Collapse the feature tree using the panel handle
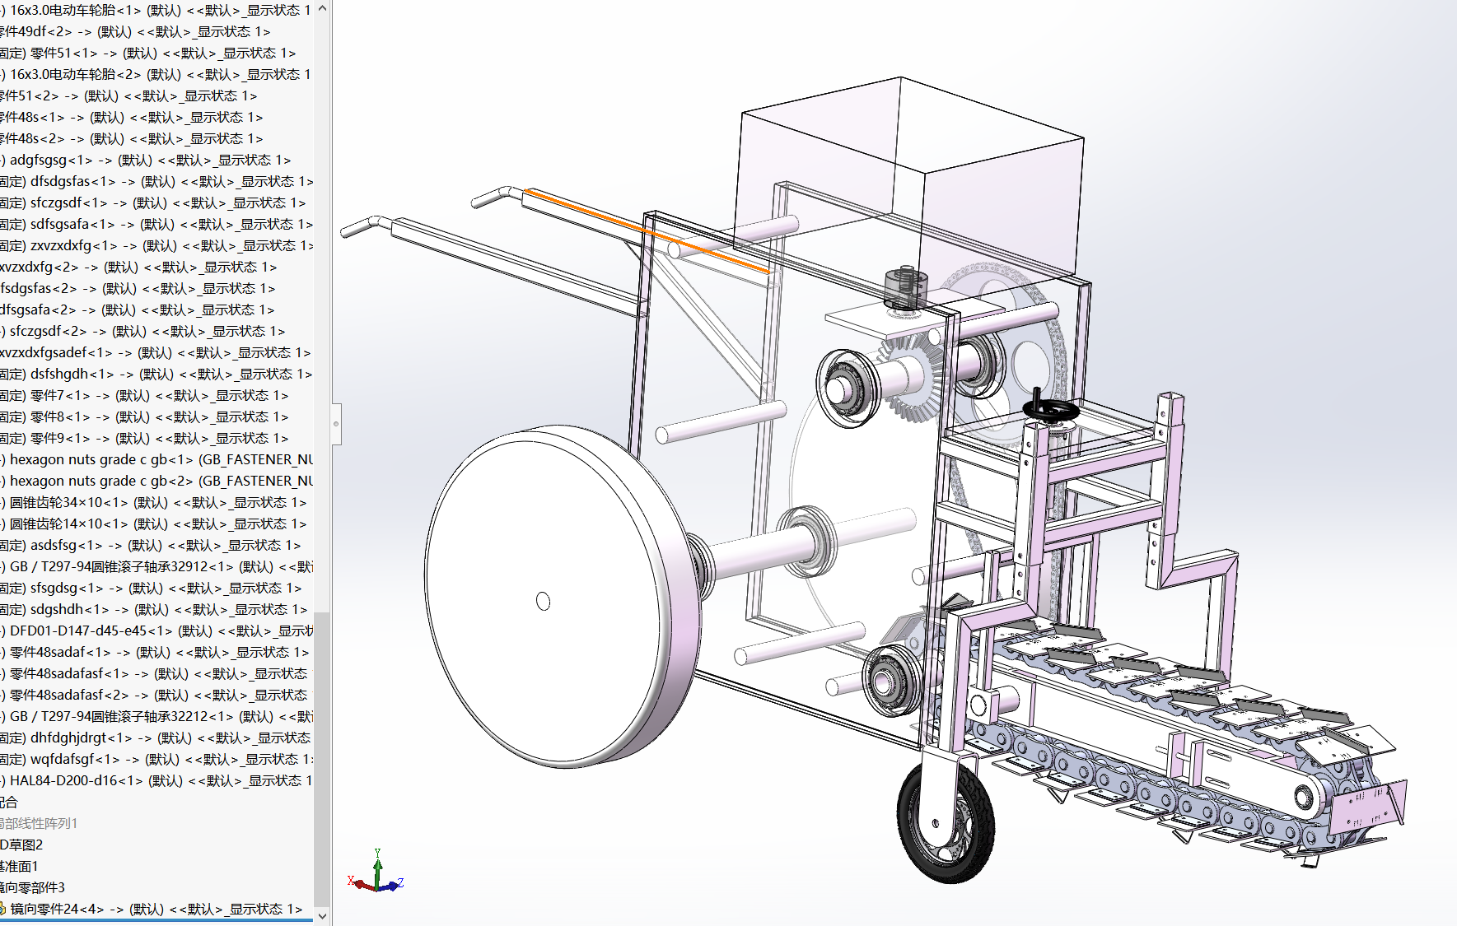The height and width of the screenshot is (926, 1457). [x=336, y=423]
